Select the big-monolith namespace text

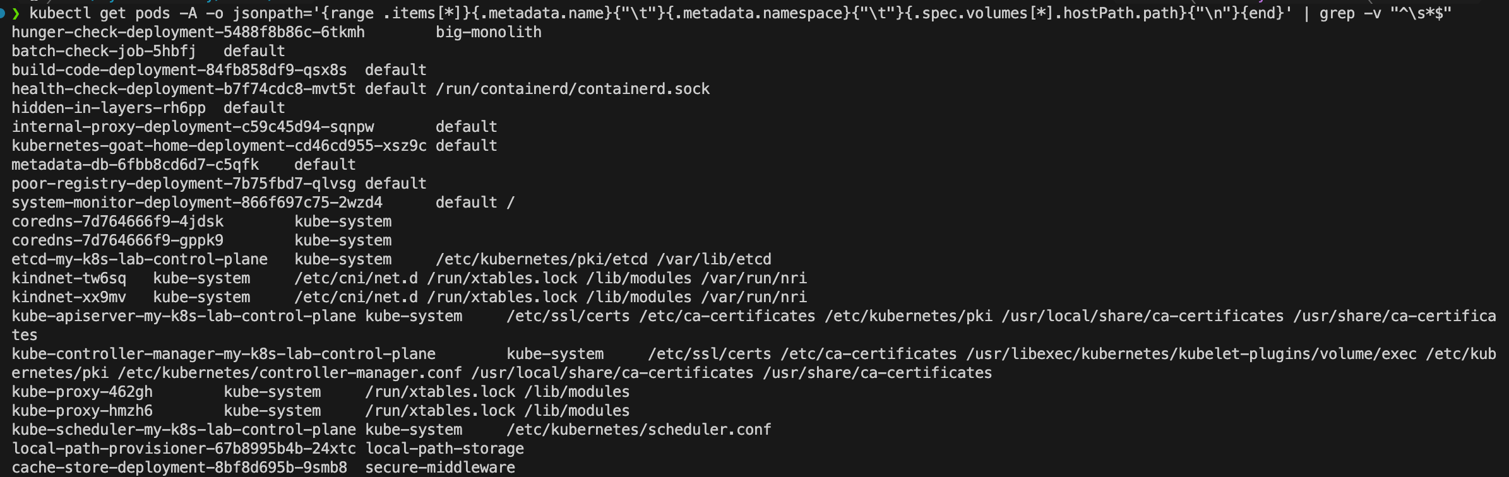point(488,32)
